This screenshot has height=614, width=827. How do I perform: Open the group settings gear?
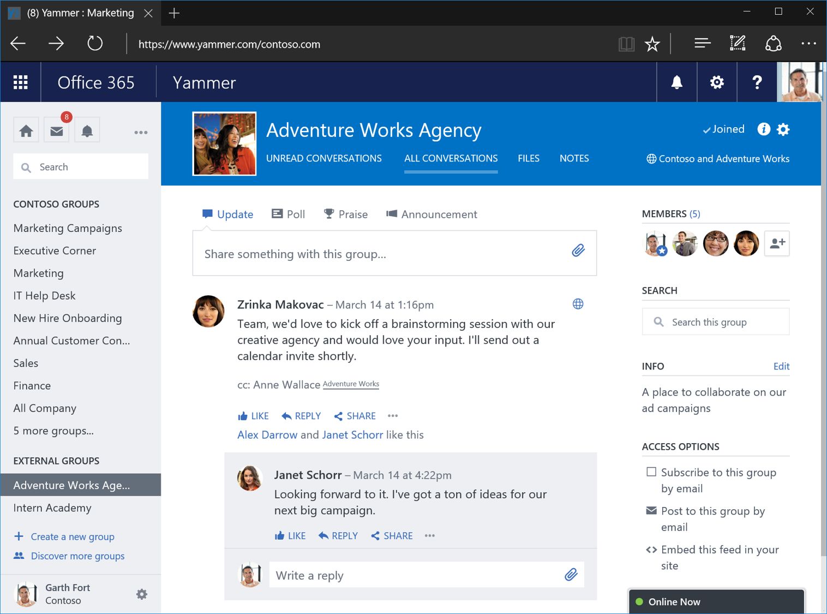[783, 129]
